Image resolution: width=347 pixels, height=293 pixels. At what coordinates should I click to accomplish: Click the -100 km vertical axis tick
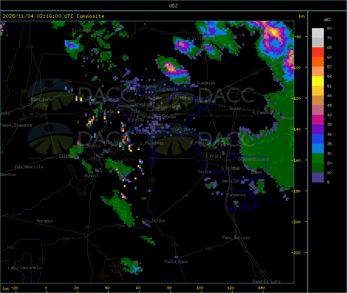click(x=296, y=67)
